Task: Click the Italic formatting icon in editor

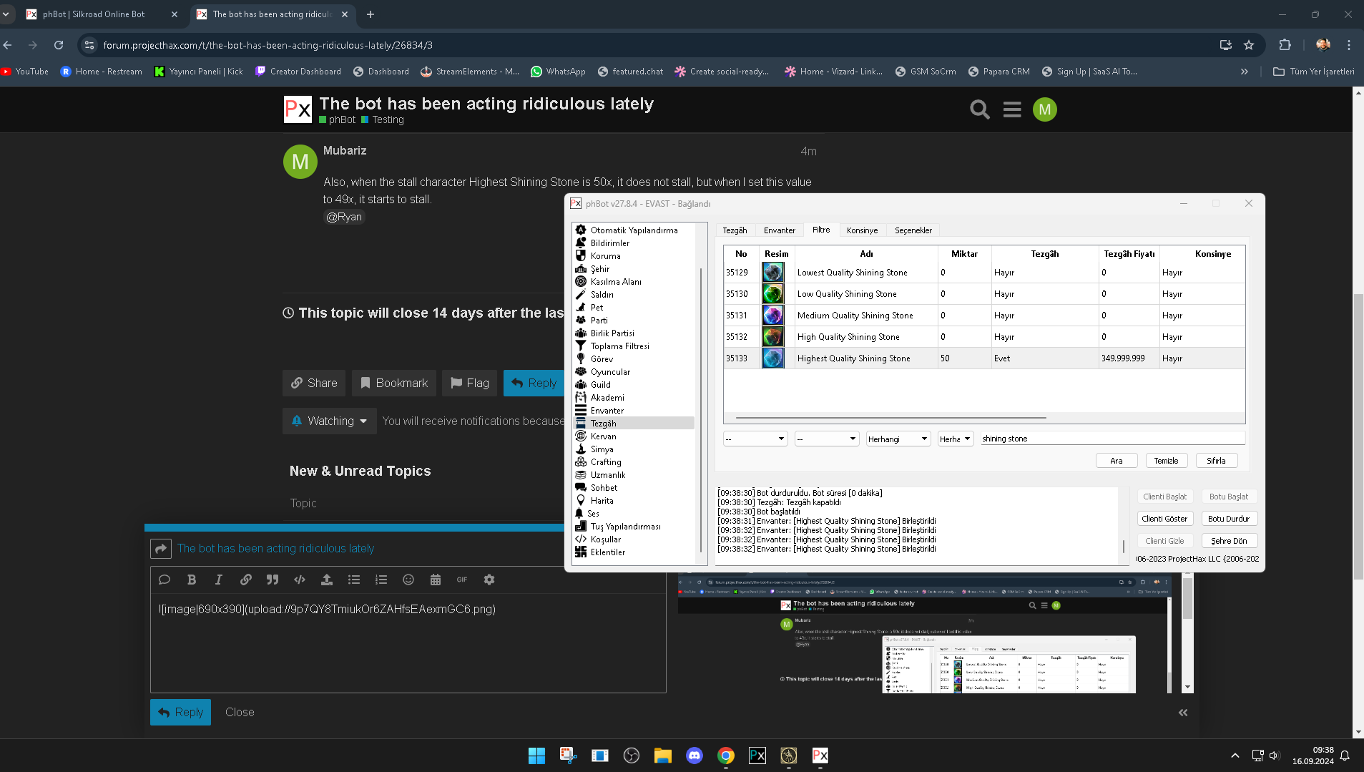Action: tap(218, 580)
